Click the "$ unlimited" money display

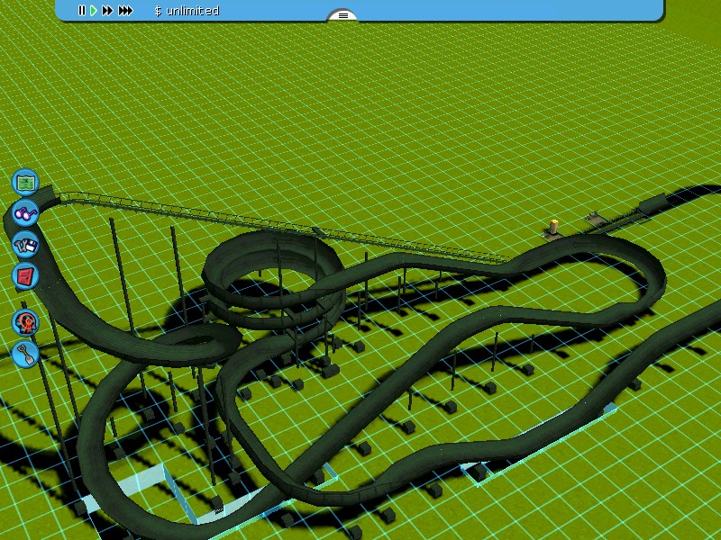coord(187,11)
